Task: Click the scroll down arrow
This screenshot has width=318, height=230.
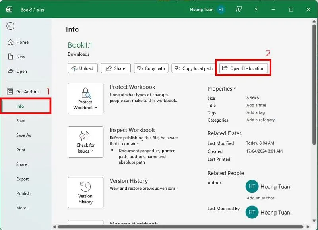Action: click(314, 221)
